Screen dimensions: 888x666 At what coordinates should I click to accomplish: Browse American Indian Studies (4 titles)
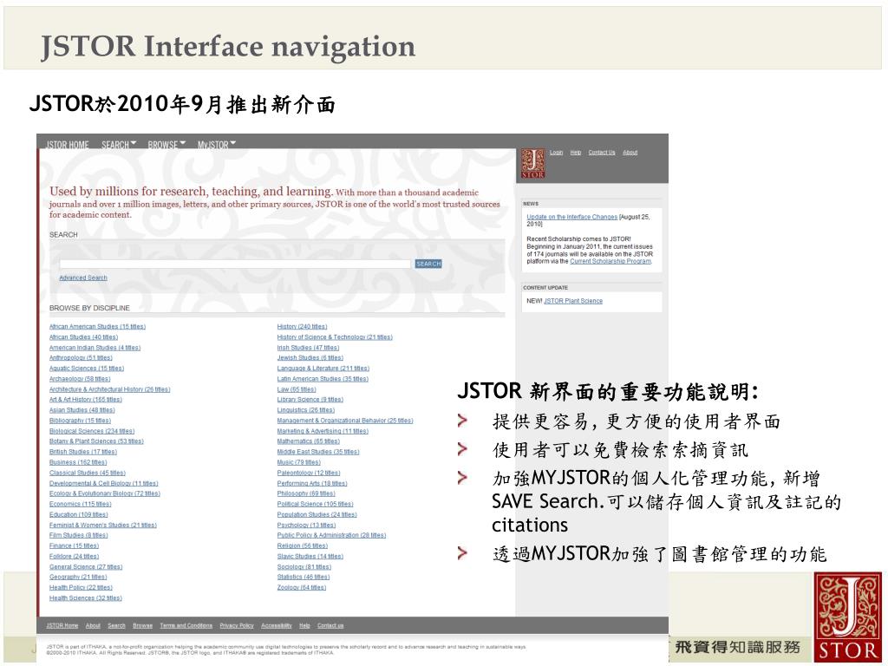click(x=95, y=348)
